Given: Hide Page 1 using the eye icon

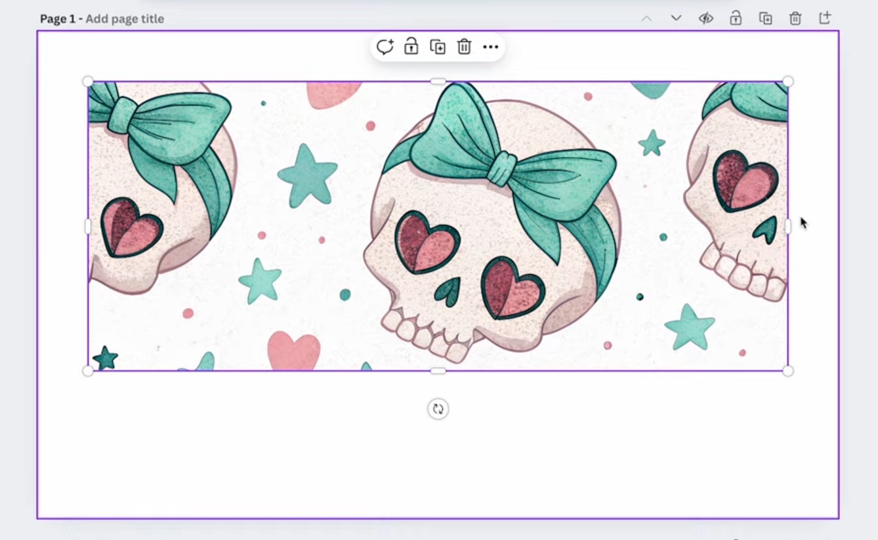Looking at the screenshot, I should coord(705,18).
